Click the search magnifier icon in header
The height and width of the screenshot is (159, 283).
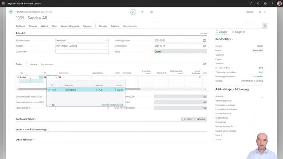[x=251, y=4]
